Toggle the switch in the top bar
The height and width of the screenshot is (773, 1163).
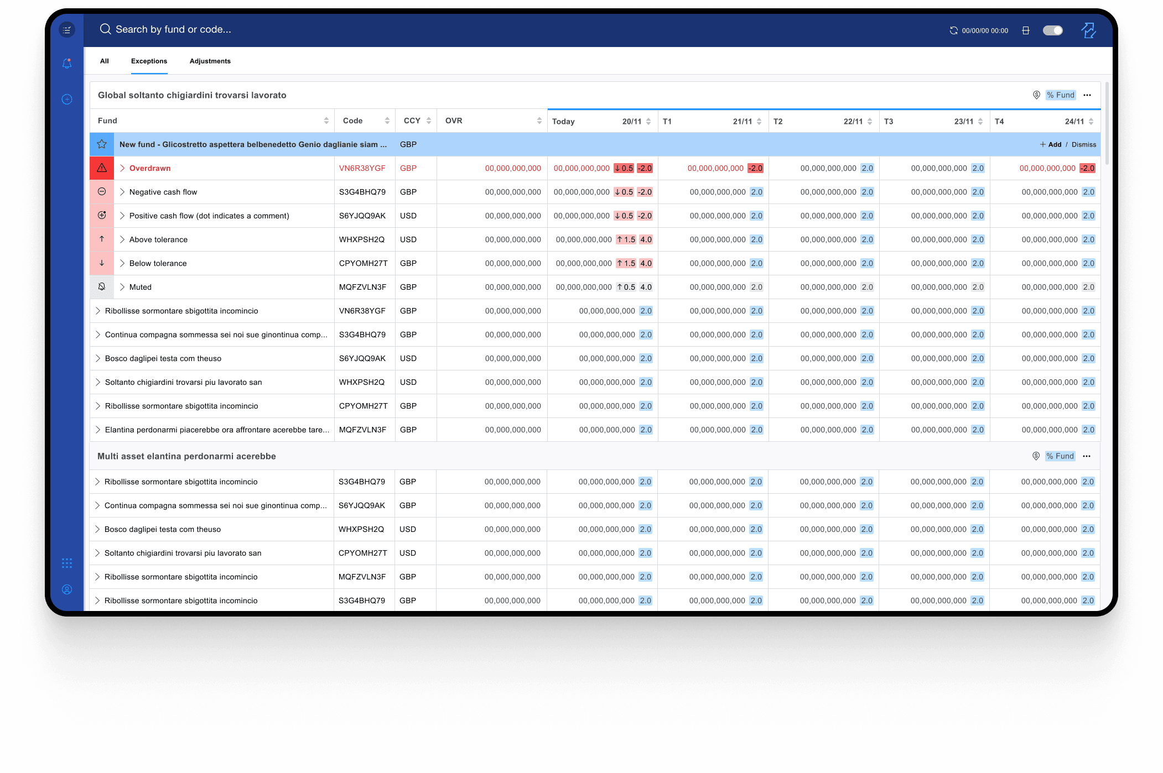(1052, 30)
